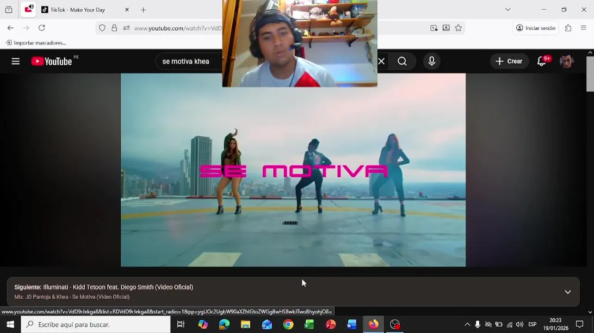Open Google Chrome from taskbar
Image resolution: width=594 pixels, height=333 pixels.
coord(288,324)
